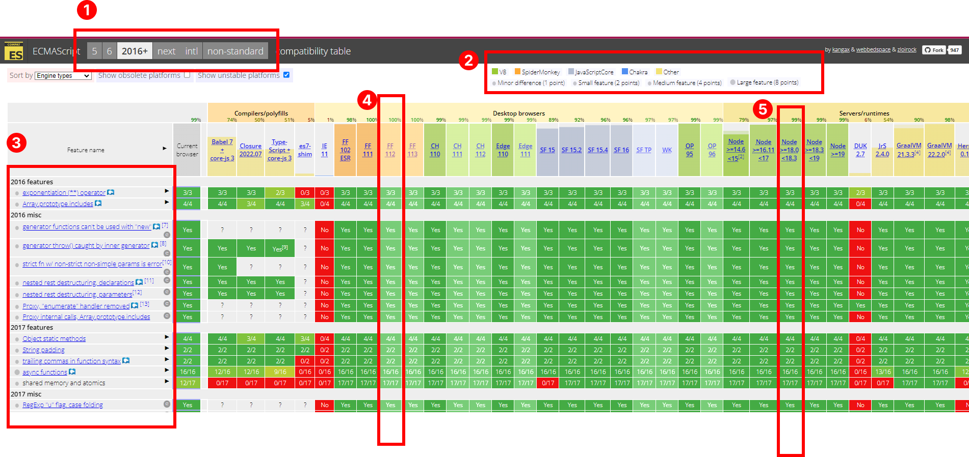Open the IE 11 column header link
Screen dimensions: 969x457
click(x=324, y=150)
